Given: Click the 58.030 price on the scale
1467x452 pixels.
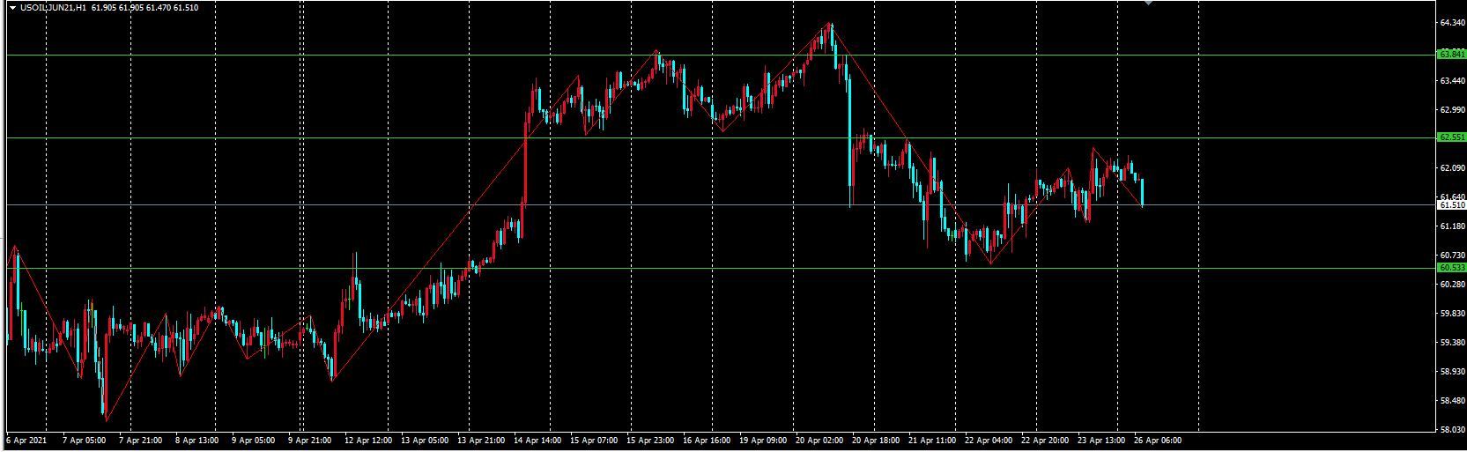Looking at the screenshot, I should 1451,430.
